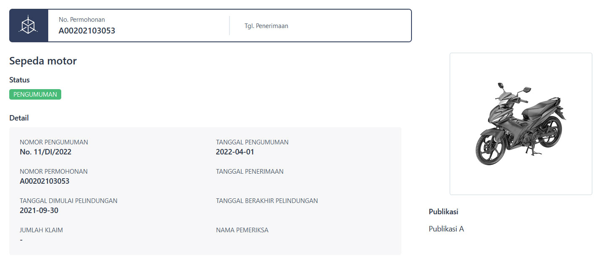Select the application number A00202103053 in header
This screenshot has width=599, height=267.
tap(87, 31)
